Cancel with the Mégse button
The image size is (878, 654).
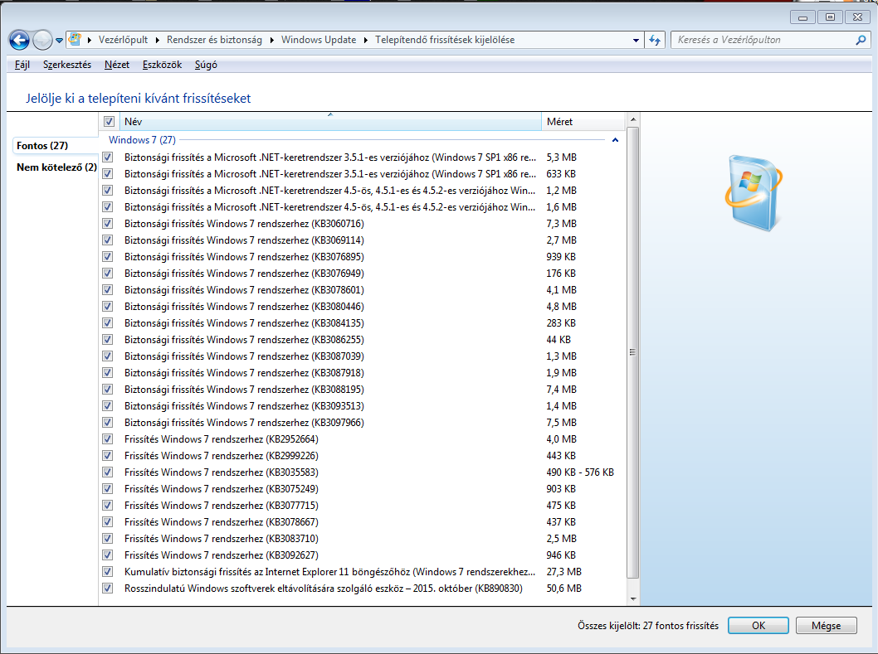826,626
